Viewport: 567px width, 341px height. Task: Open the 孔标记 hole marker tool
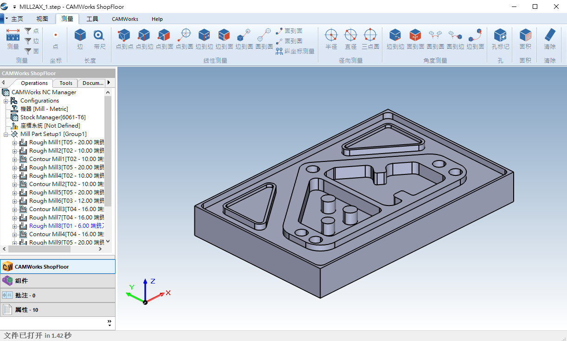tap(500, 39)
